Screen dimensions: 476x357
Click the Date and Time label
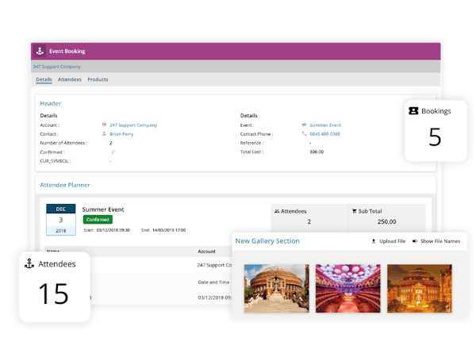tap(213, 282)
